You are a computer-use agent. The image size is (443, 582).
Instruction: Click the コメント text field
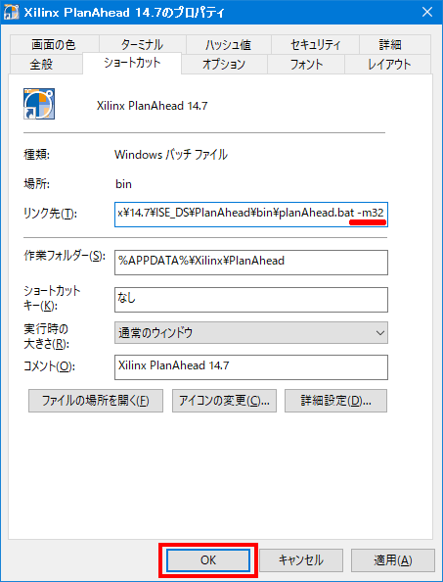point(251,367)
